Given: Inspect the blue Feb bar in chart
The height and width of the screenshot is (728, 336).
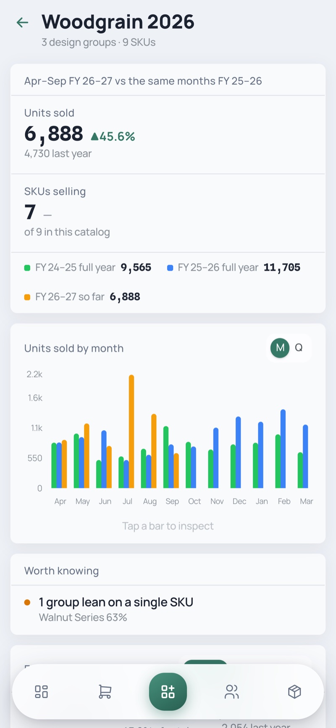Looking at the screenshot, I should (x=283, y=449).
